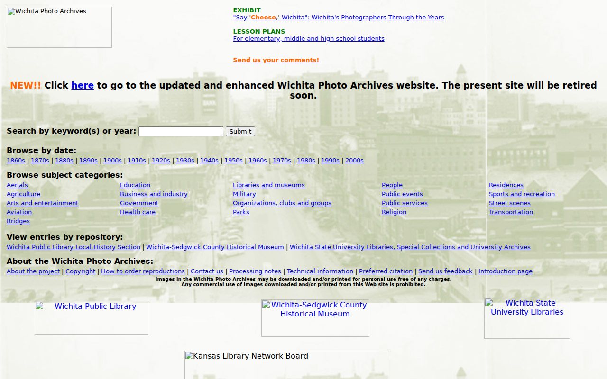View Wichita-Sedgwick County Historical Museum repository entries

(215, 247)
